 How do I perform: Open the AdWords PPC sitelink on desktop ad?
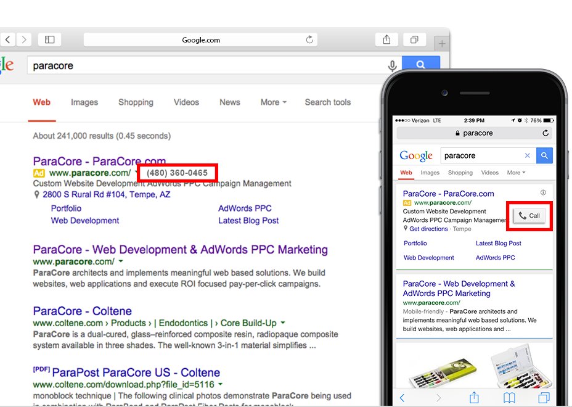[x=245, y=208]
